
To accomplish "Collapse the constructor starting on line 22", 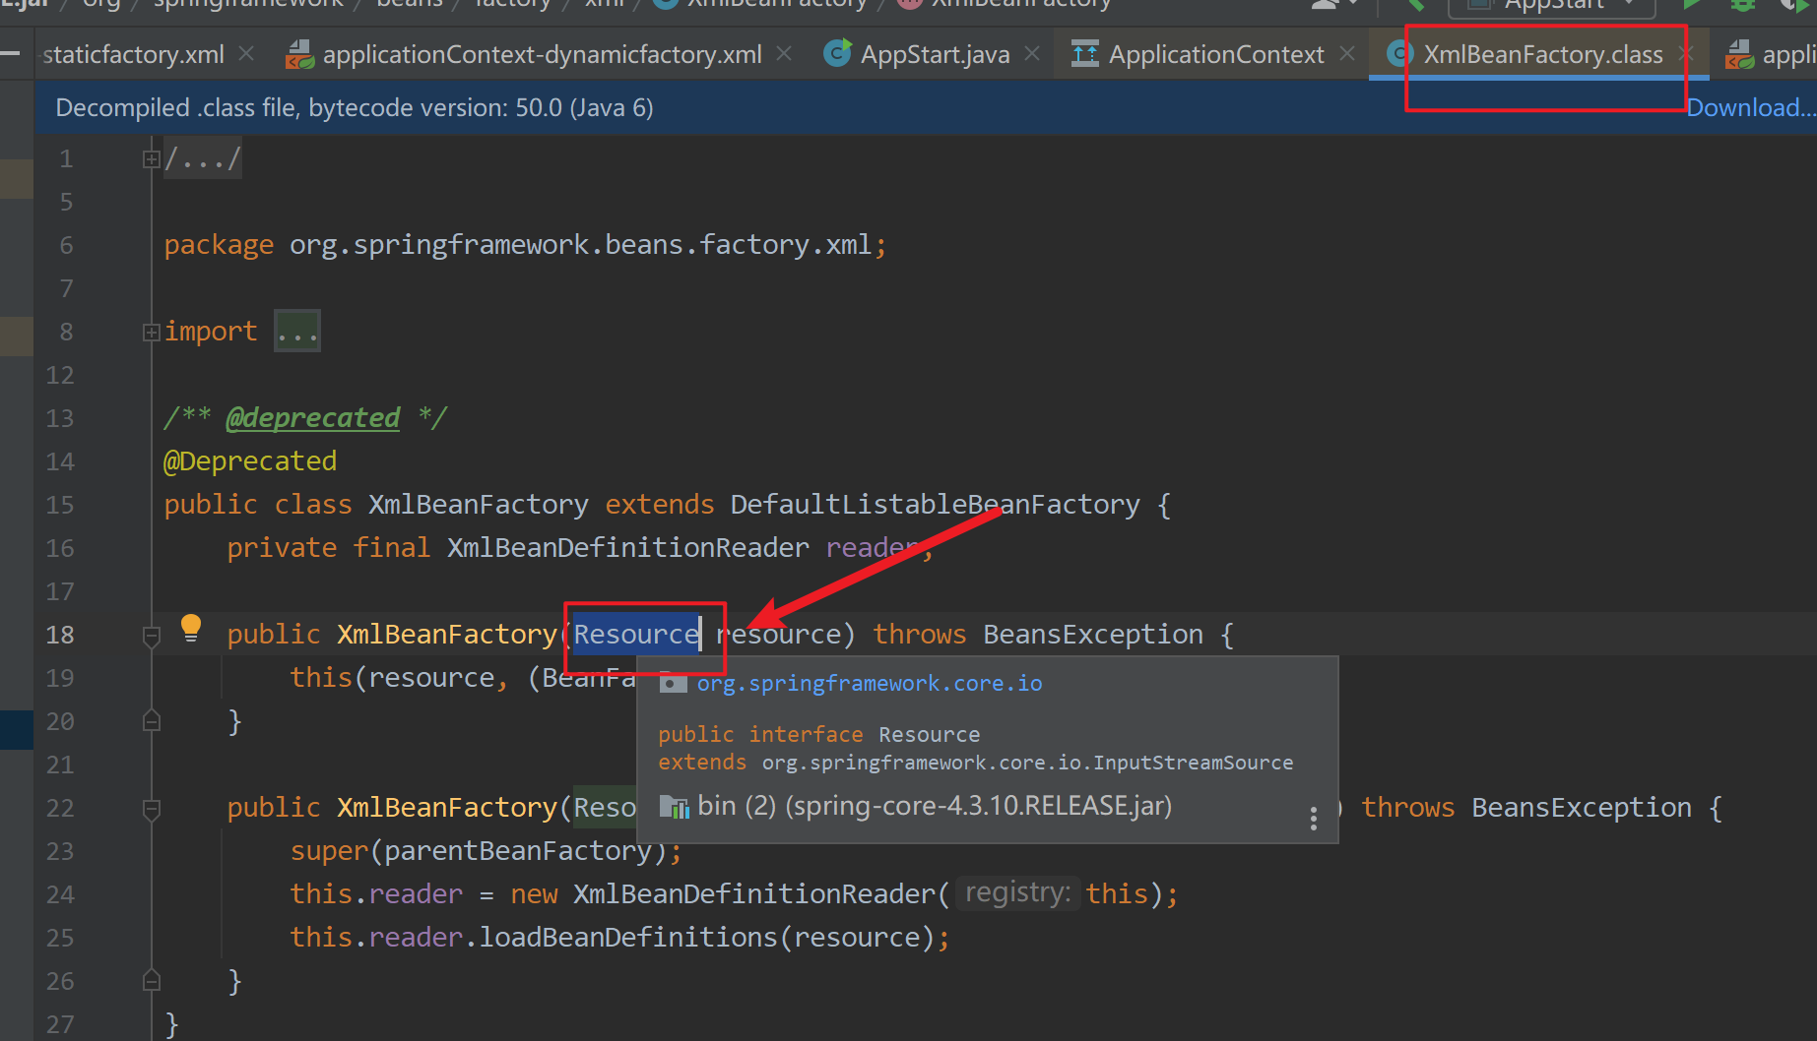I will pos(151,809).
